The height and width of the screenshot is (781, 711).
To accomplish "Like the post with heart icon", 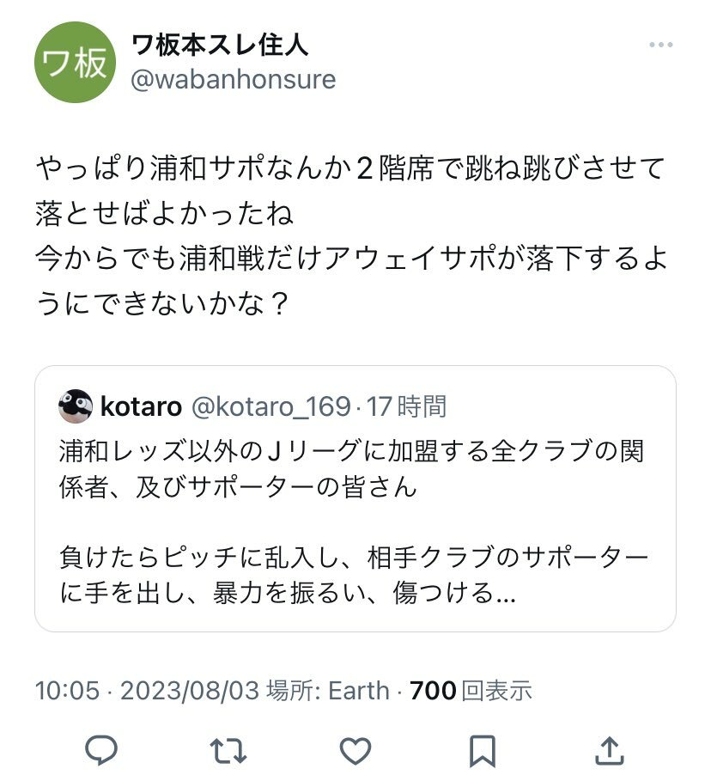I will coord(355,751).
